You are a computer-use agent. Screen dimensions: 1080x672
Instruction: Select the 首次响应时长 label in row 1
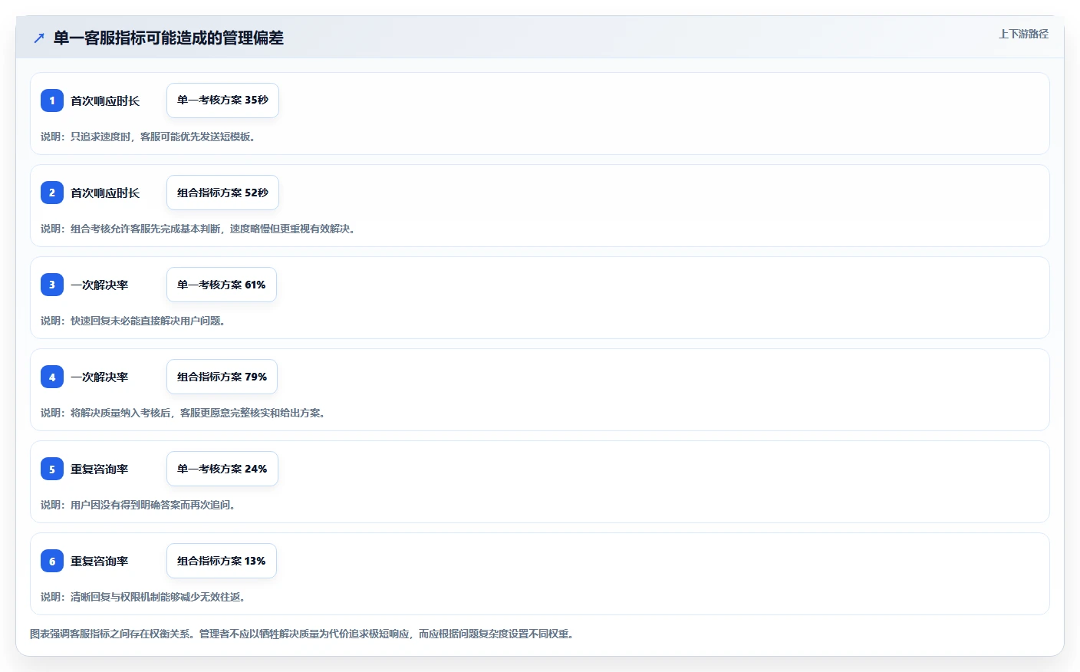105,100
